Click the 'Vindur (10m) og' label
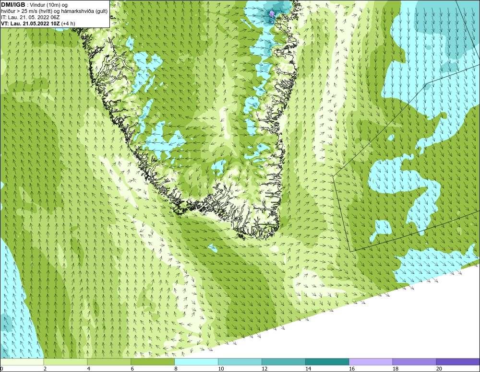 49,5
